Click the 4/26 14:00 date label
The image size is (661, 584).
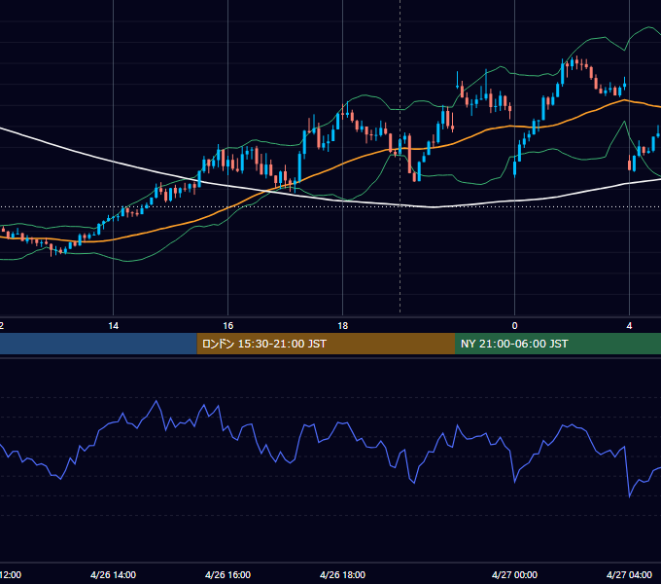[113, 574]
